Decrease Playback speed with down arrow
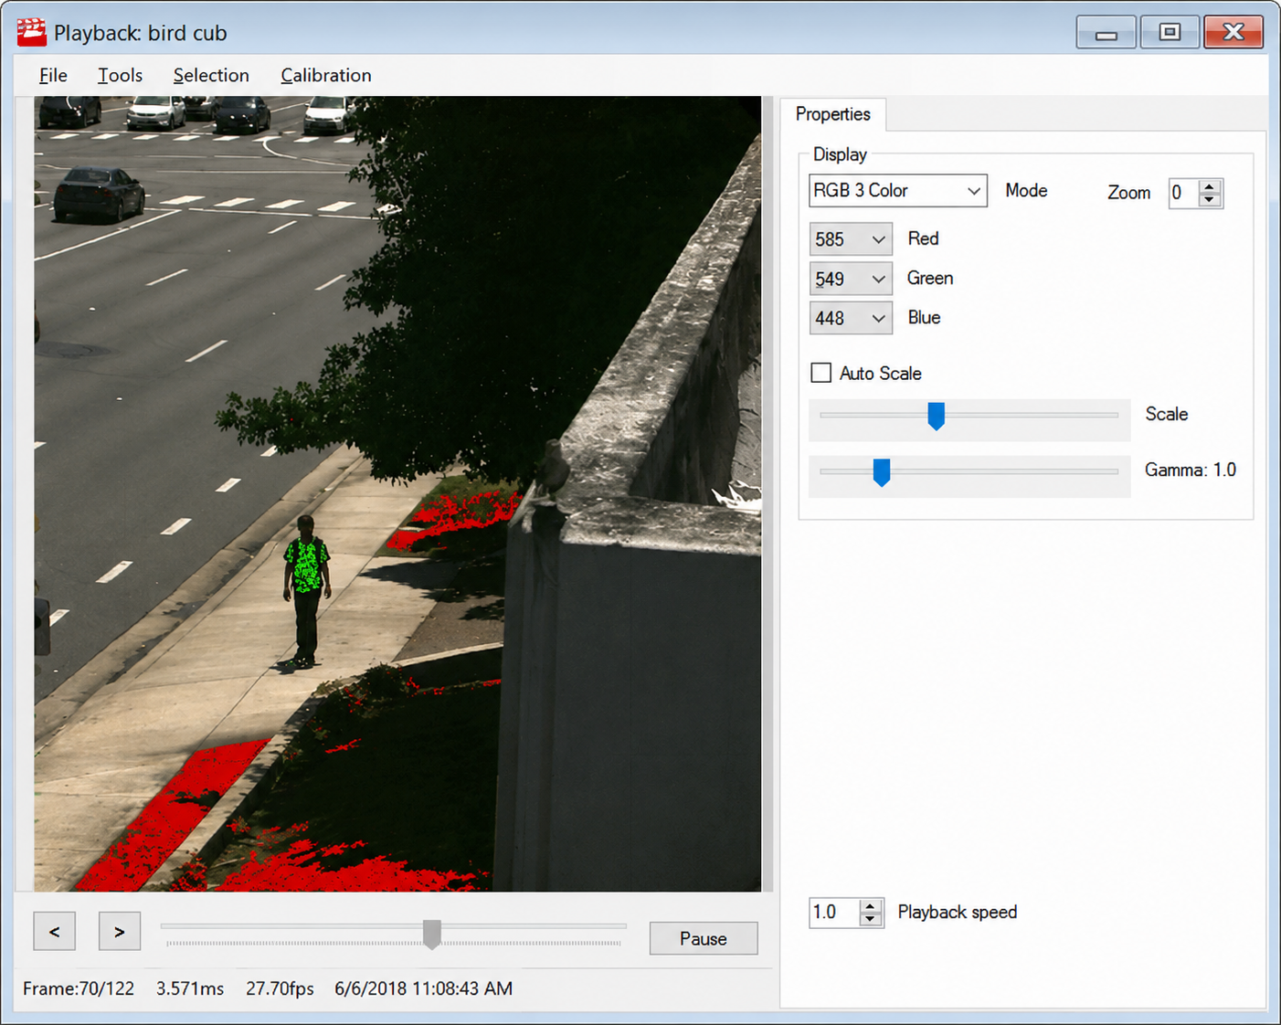Screen dimensions: 1281x1025 pyautogui.click(x=871, y=919)
